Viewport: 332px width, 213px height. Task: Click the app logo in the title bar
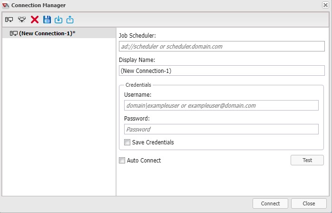[6, 5]
